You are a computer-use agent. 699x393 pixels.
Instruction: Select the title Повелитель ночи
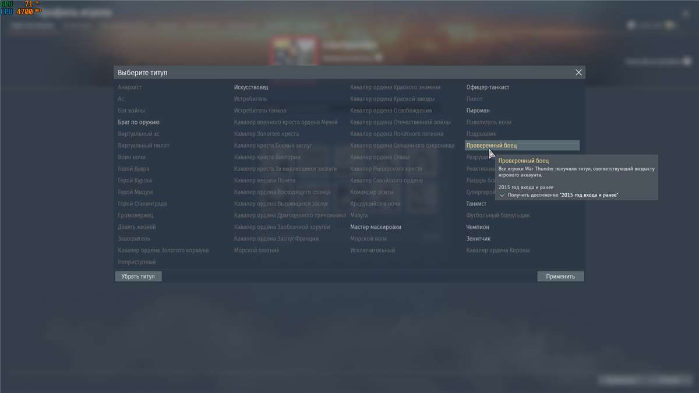coord(489,122)
